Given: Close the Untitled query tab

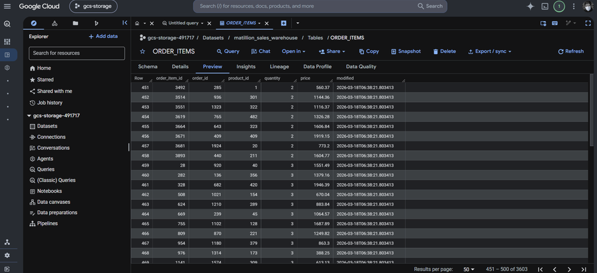Looking at the screenshot, I should point(209,23).
